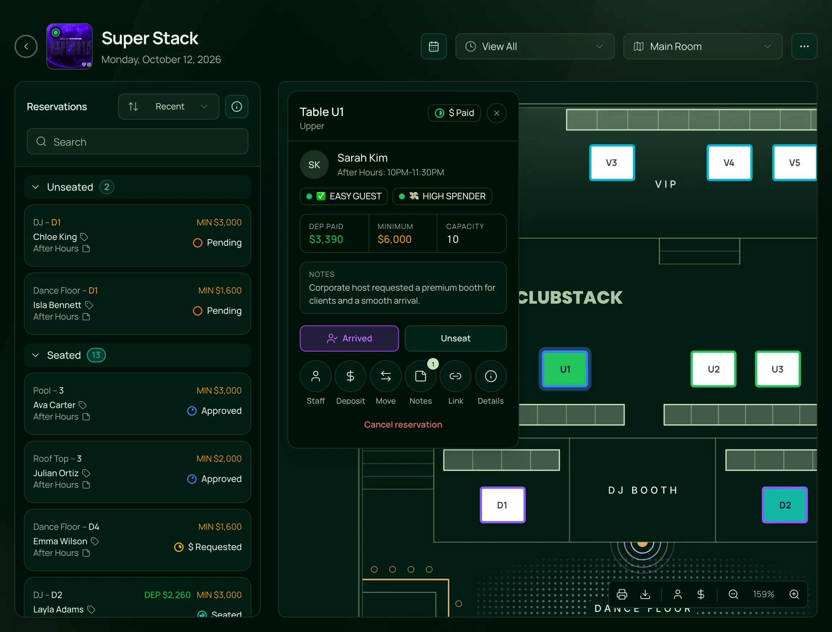Close the Table U1 panel
Image resolution: width=832 pixels, height=632 pixels.
tap(496, 113)
